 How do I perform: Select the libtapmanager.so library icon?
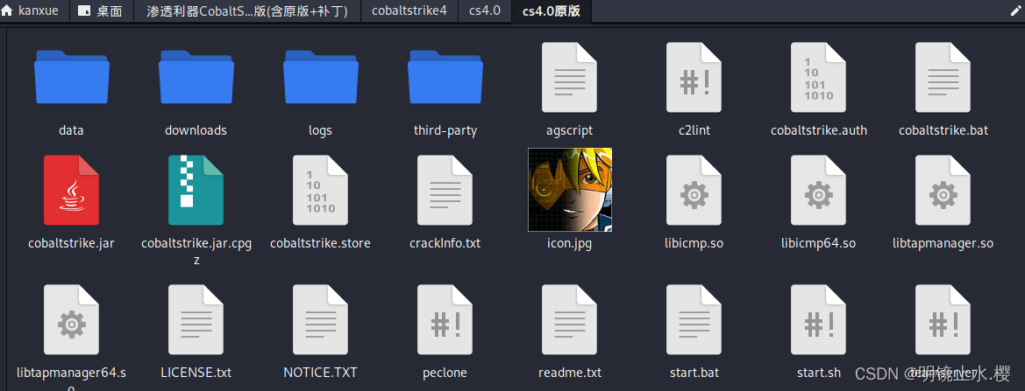point(943,190)
